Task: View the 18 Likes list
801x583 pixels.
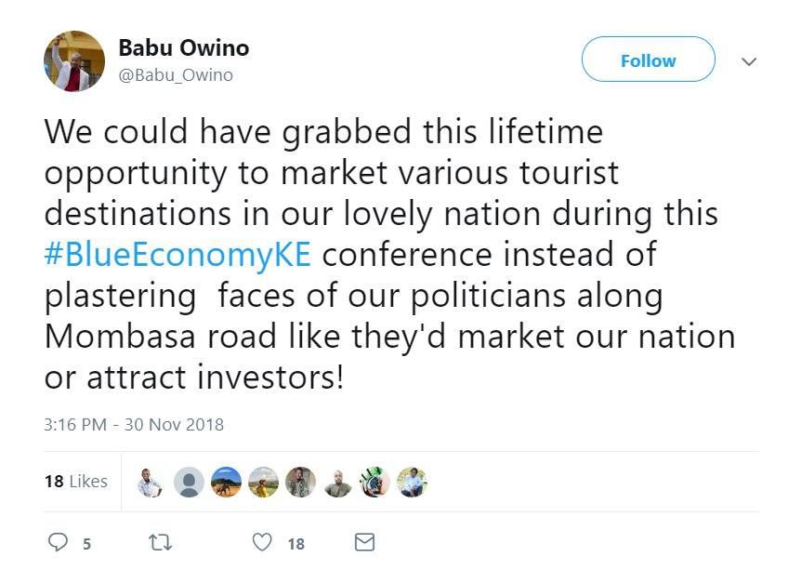Action: tap(75, 482)
